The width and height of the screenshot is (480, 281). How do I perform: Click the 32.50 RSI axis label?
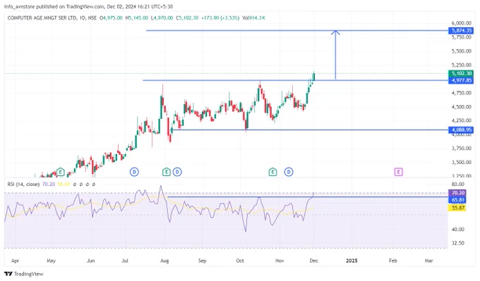click(458, 243)
